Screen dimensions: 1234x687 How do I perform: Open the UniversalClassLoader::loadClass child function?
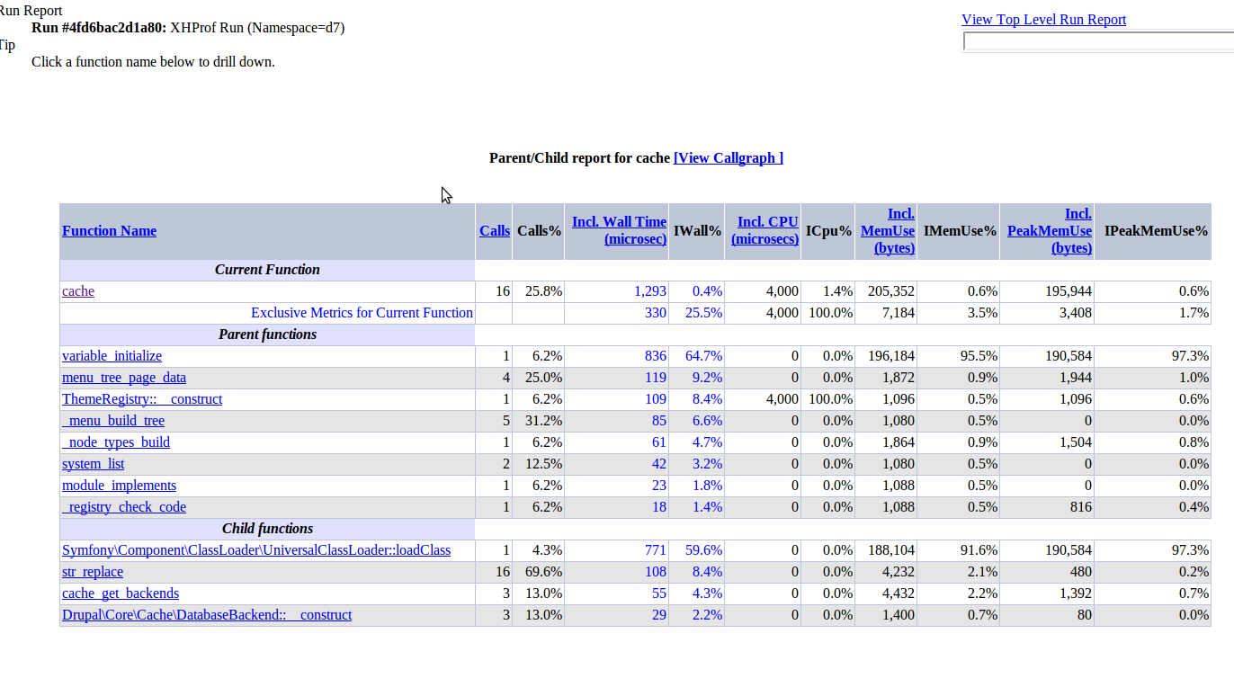[x=256, y=550]
